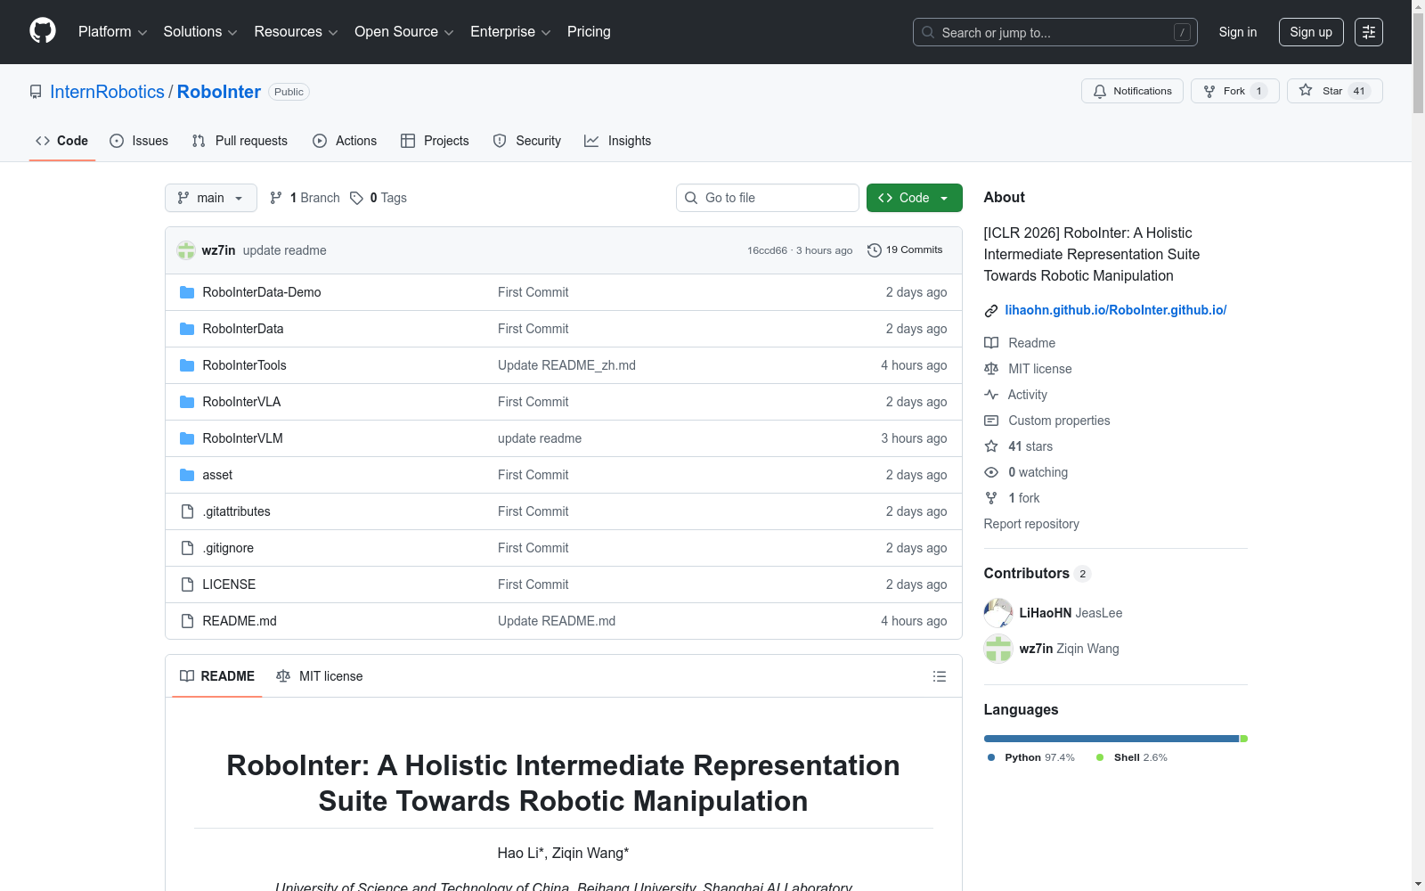Open the Custom properties link

(x=1059, y=421)
